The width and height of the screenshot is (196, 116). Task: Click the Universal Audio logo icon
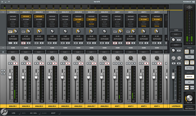click(189, 7)
